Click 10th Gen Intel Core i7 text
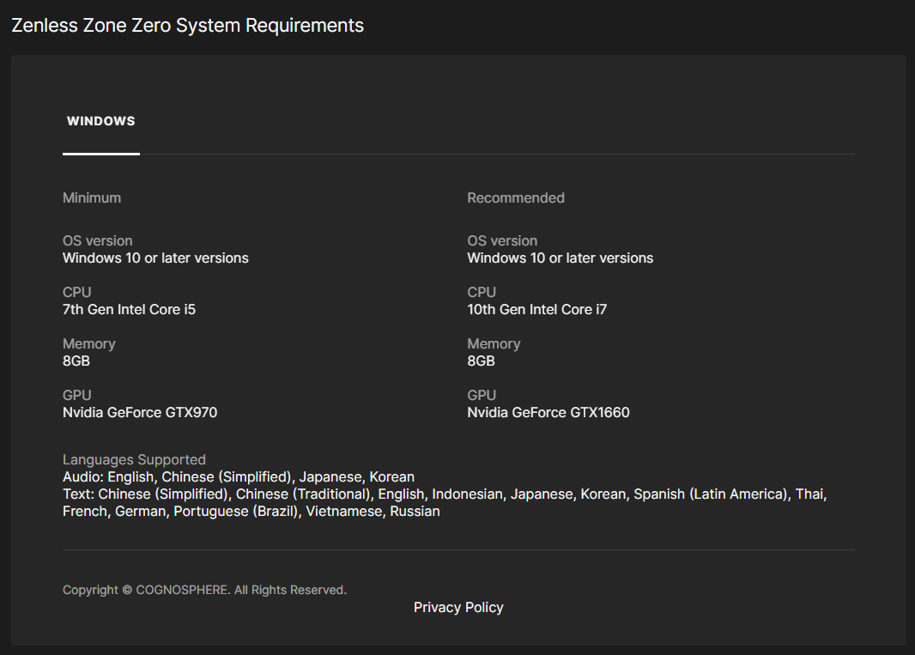Screen dimensions: 915x655 pos(536,309)
